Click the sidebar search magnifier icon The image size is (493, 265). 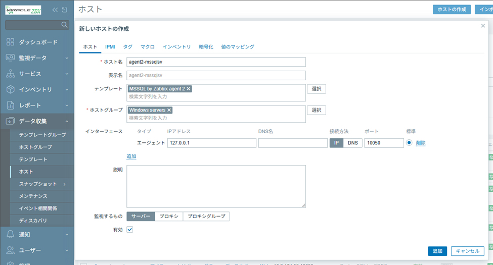click(x=64, y=25)
